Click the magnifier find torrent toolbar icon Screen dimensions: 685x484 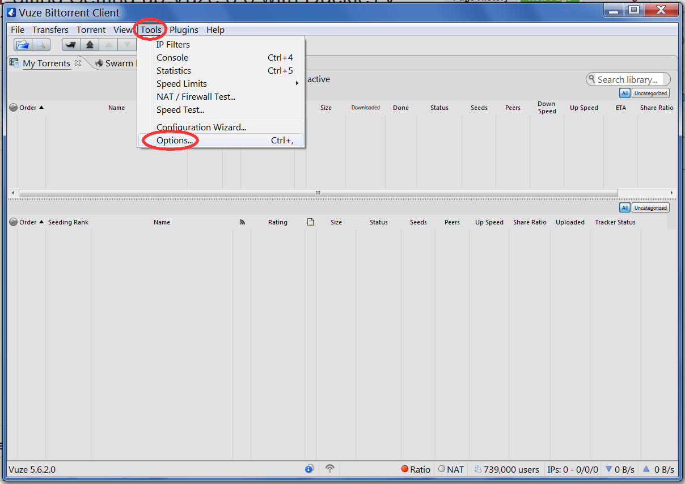click(x=41, y=45)
